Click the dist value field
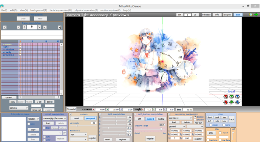The width and height of the screenshot is (260, 146). pos(187,109)
